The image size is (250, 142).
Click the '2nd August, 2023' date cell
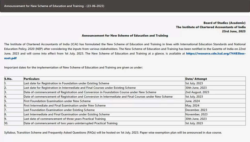click(x=197, y=92)
